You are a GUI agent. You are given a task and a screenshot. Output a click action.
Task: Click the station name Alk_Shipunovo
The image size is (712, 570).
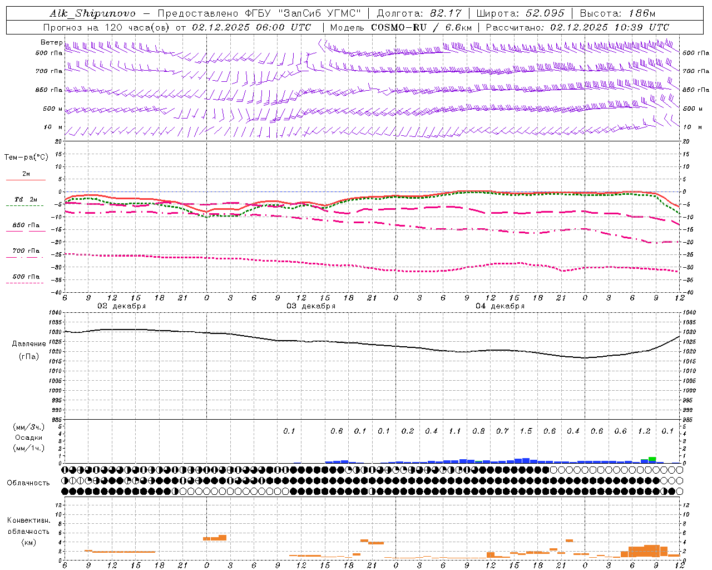(x=92, y=13)
